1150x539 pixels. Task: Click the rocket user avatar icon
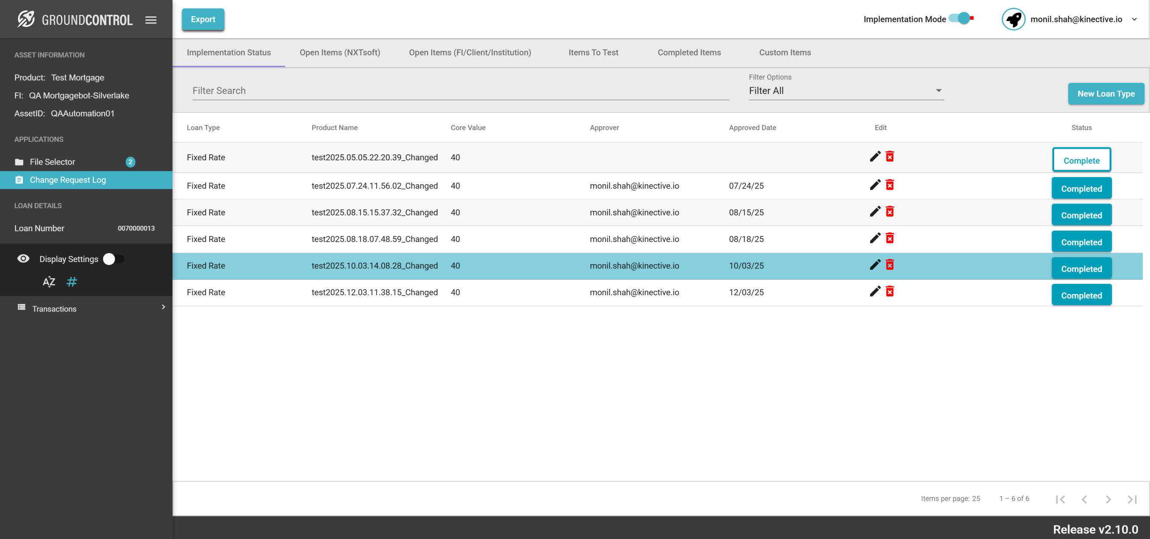[x=1013, y=19]
